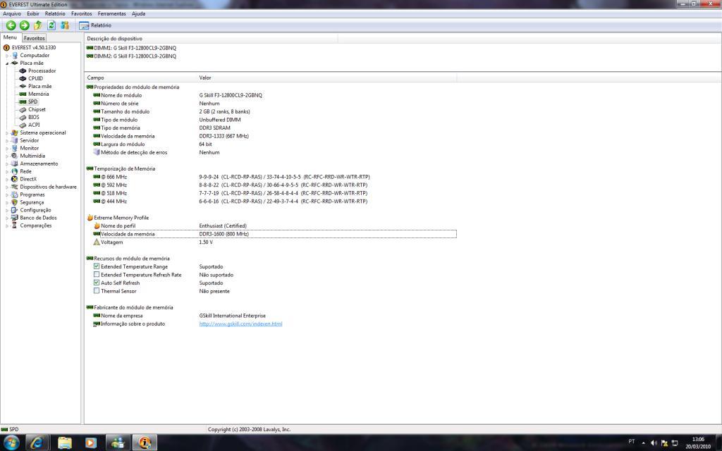Open the Arquivo menu
Screen dimensions: 722x451
tap(12, 14)
